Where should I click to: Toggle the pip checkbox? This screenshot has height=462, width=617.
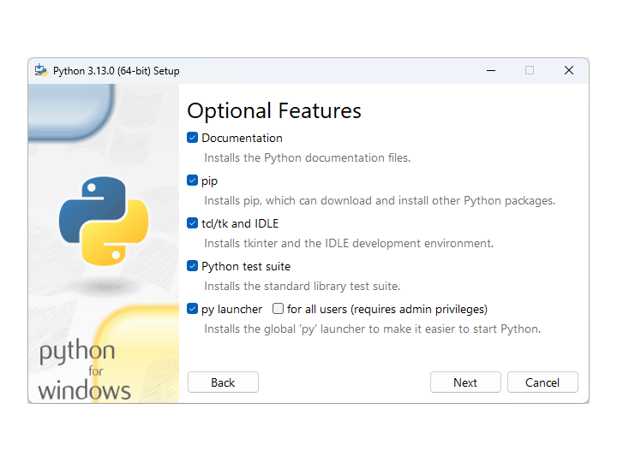coord(192,181)
